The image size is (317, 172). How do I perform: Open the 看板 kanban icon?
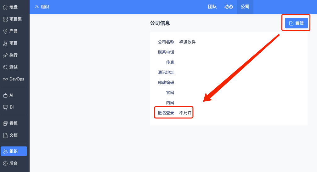point(5,123)
